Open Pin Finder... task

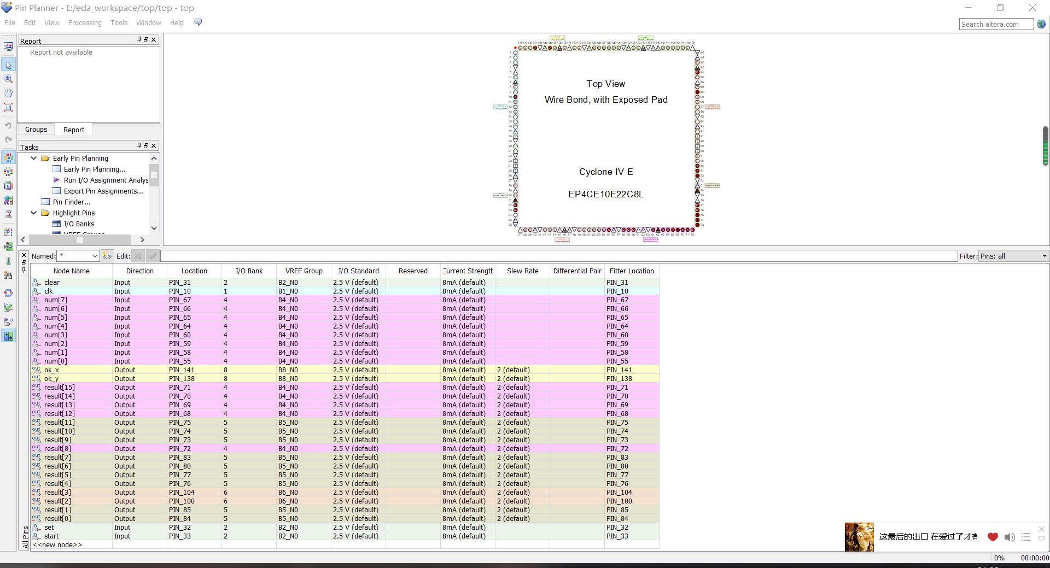72,202
